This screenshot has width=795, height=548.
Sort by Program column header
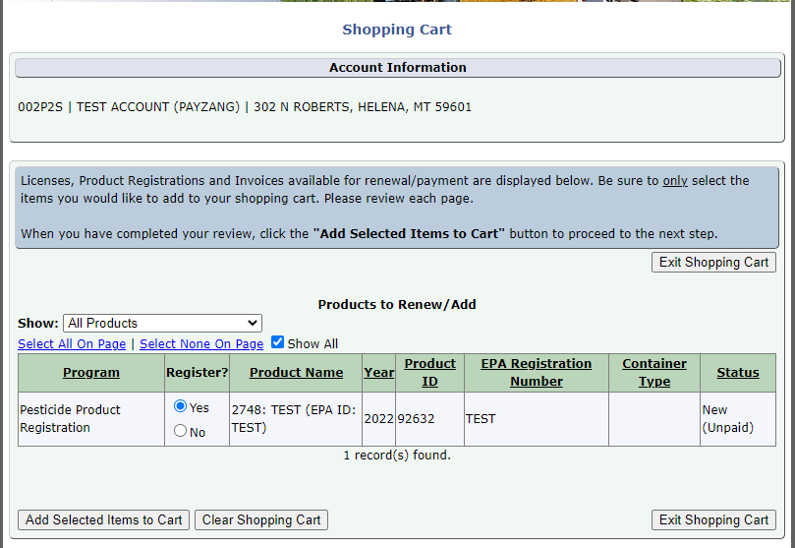(x=91, y=373)
